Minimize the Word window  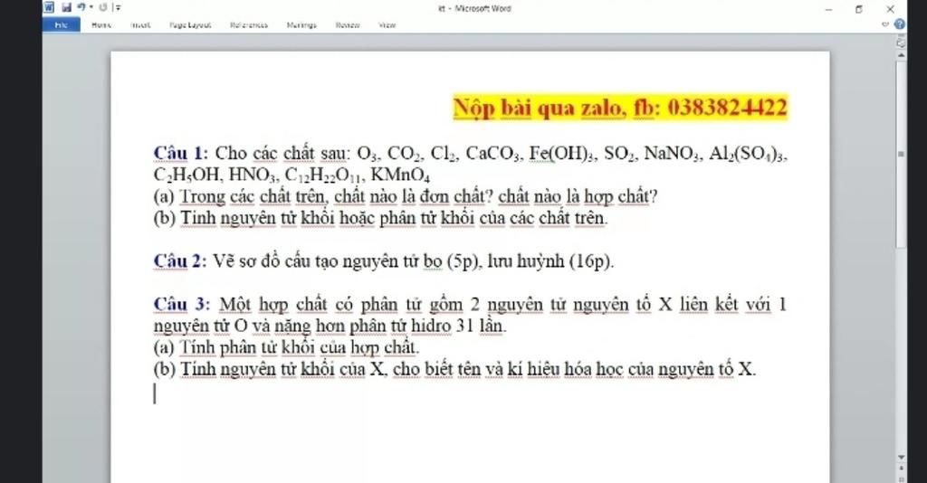pos(829,9)
